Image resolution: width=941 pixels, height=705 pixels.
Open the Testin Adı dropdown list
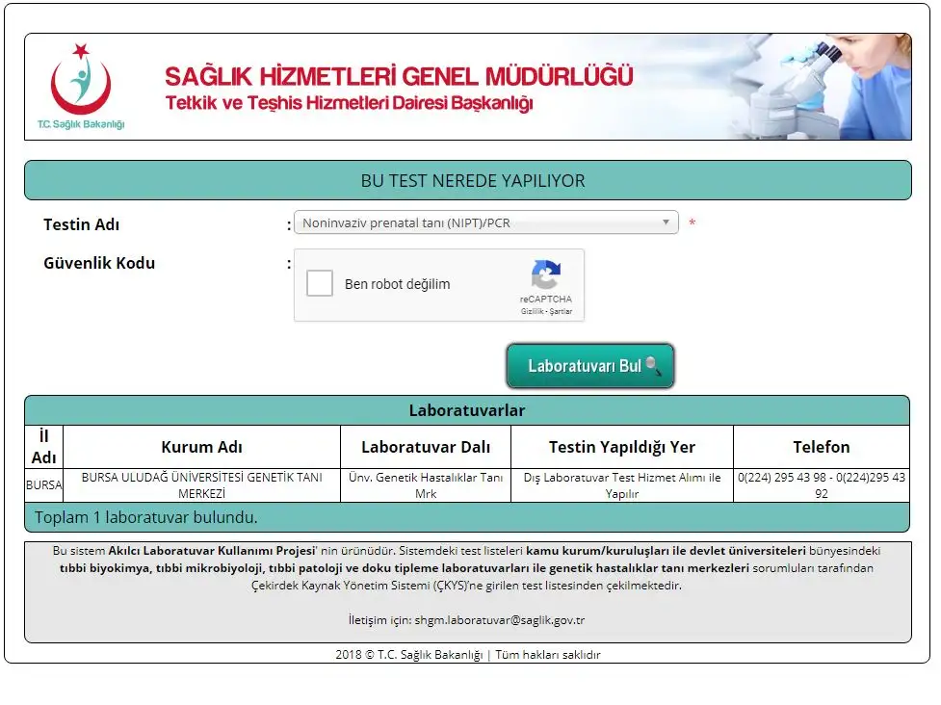point(486,222)
